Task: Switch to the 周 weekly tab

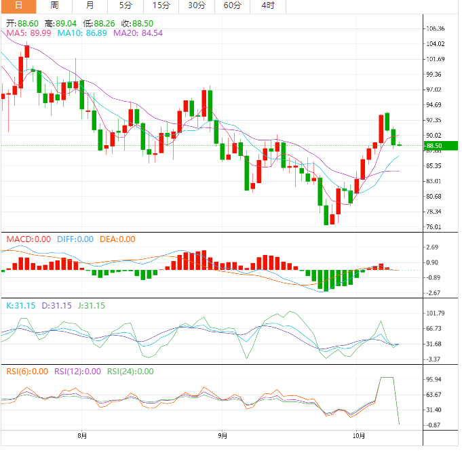Action: click(54, 6)
